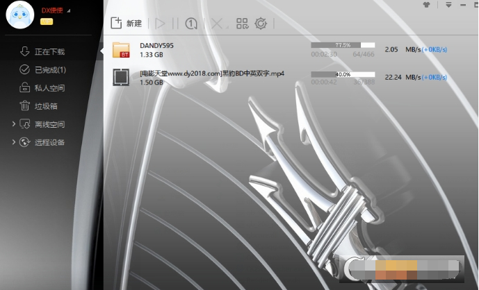Click the 40.0% progress bar
Viewport: 479px width, 290px height.
coord(343,74)
